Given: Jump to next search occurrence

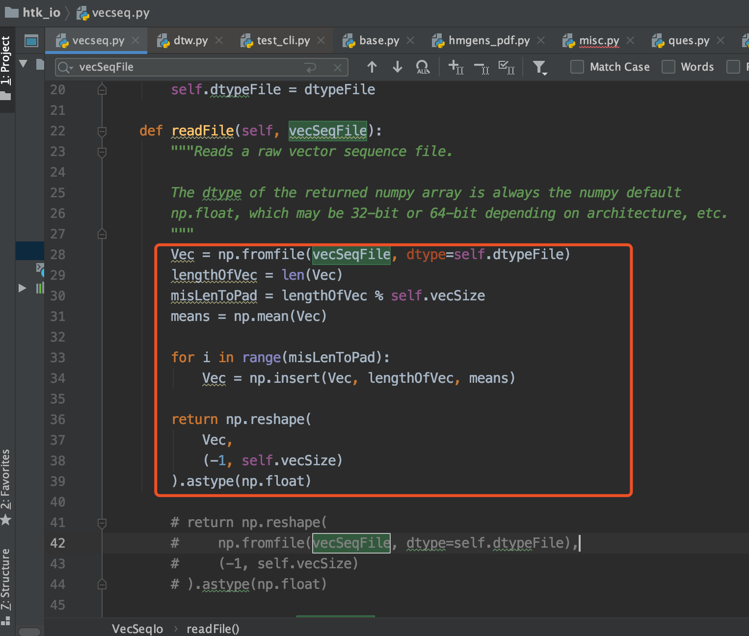Looking at the screenshot, I should tap(398, 67).
